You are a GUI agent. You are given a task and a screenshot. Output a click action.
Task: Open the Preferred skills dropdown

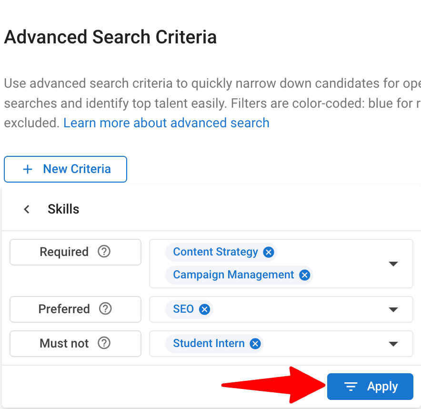click(x=393, y=309)
